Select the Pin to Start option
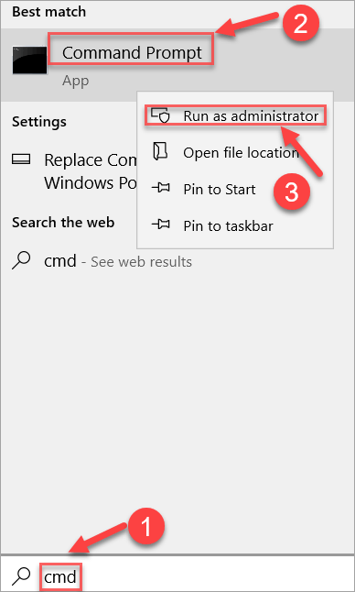This screenshot has height=592, width=355. coord(220,189)
